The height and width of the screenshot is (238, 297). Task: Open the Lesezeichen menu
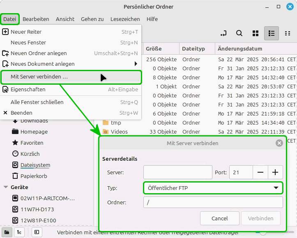(x=125, y=19)
